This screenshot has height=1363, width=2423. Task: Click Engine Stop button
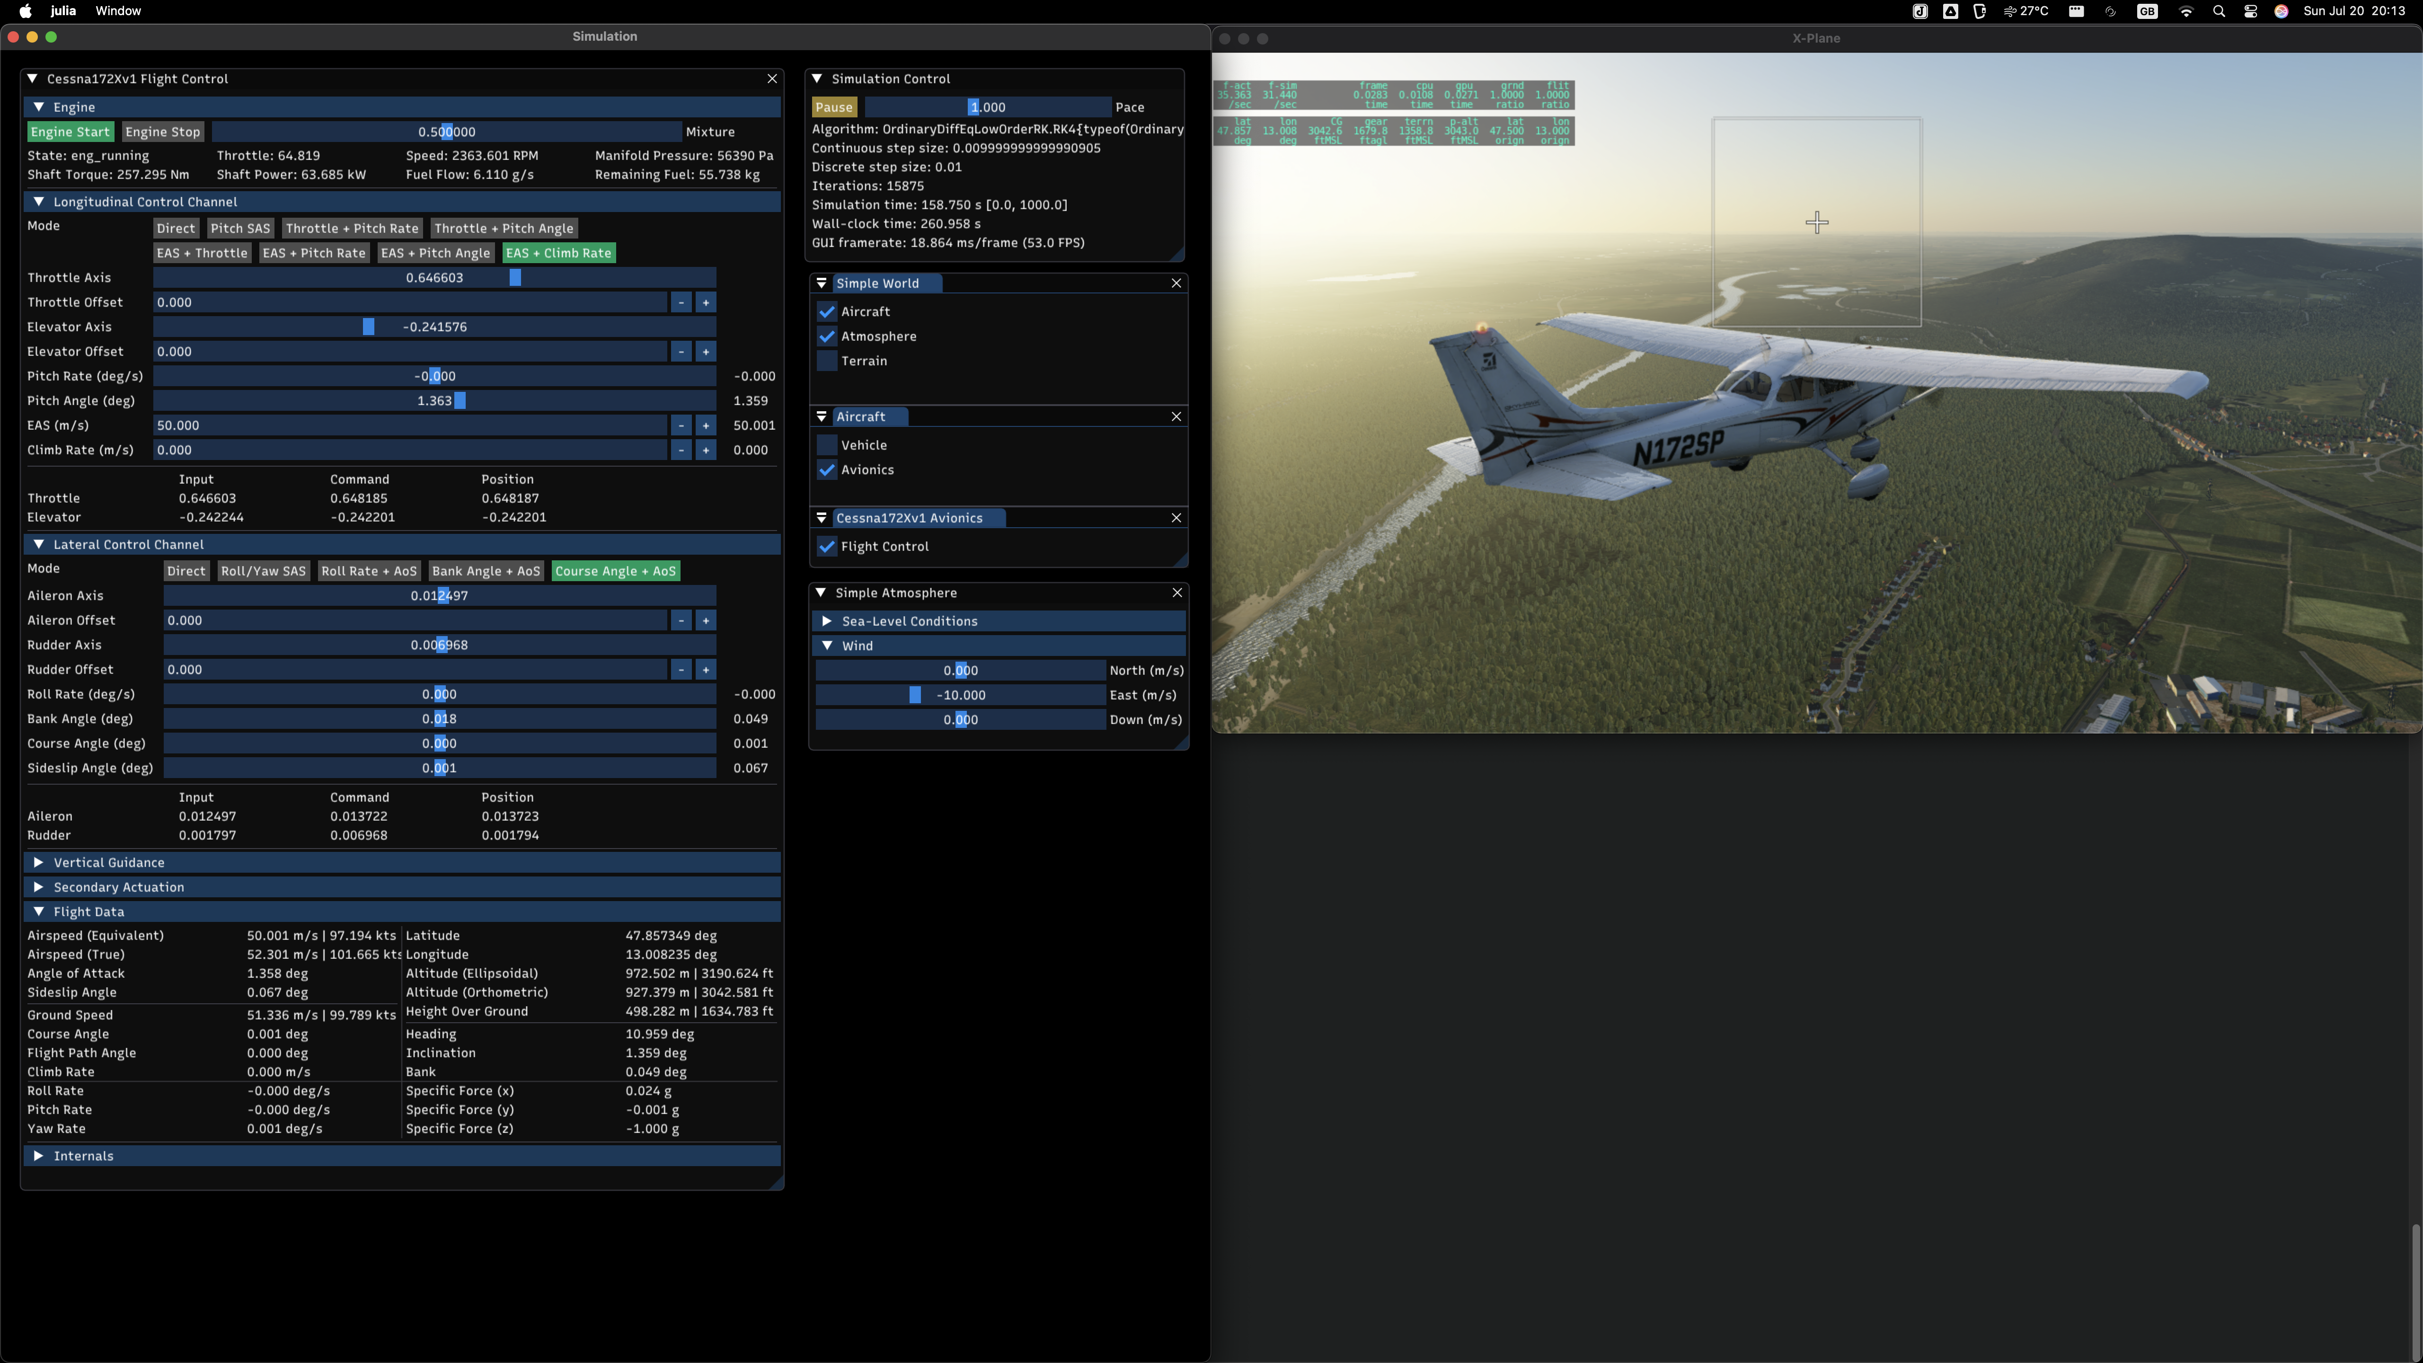point(163,132)
